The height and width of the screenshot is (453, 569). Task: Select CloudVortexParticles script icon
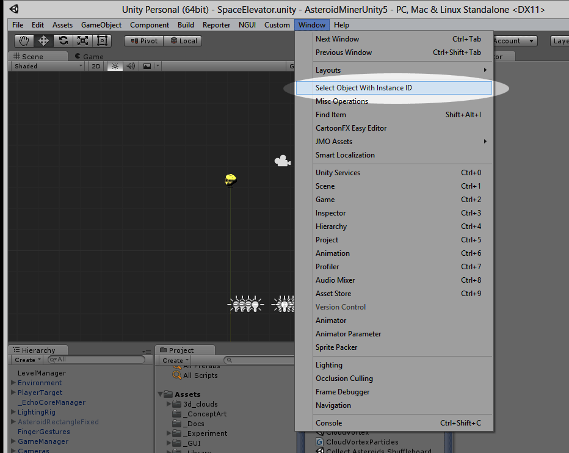coord(320,442)
